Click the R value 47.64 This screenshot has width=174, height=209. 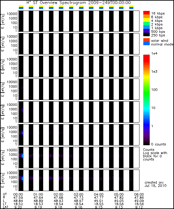pos(38,198)
